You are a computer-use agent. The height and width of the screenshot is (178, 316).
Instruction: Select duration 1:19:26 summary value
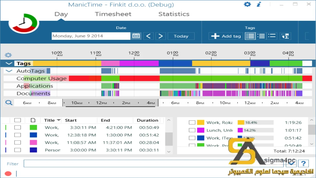coord(293,123)
